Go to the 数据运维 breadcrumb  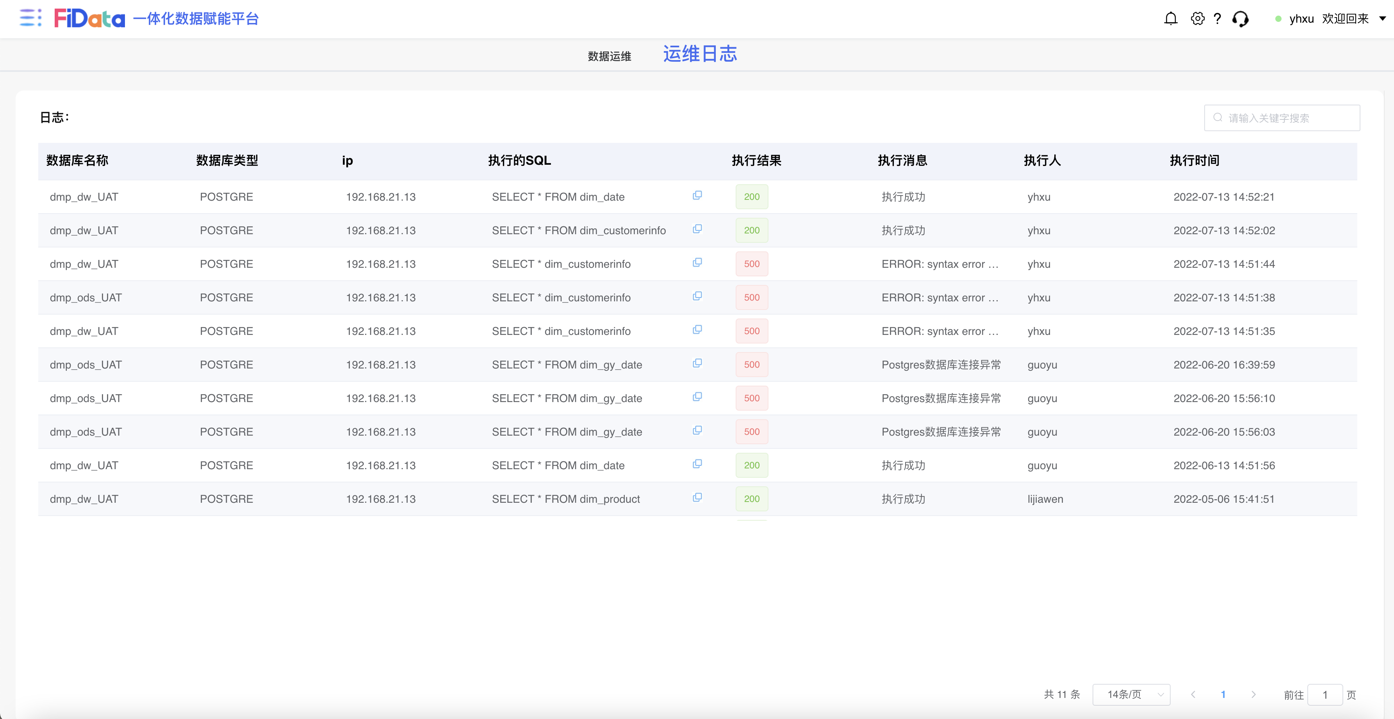[609, 56]
